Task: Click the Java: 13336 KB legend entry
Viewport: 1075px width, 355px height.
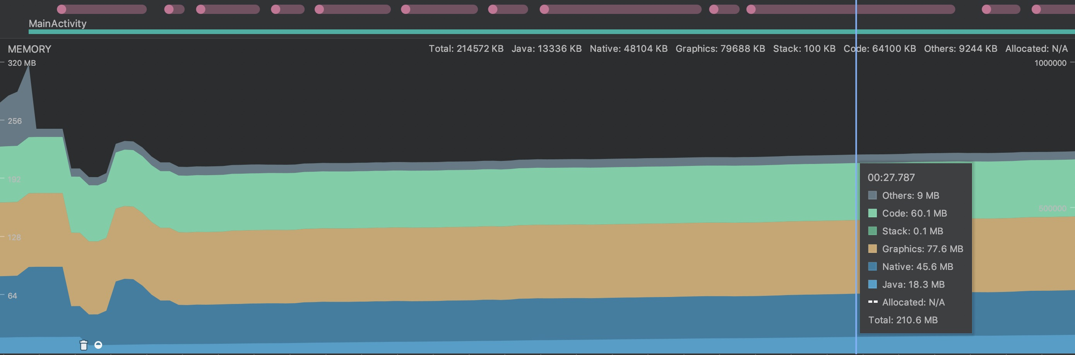Action: pyautogui.click(x=547, y=48)
